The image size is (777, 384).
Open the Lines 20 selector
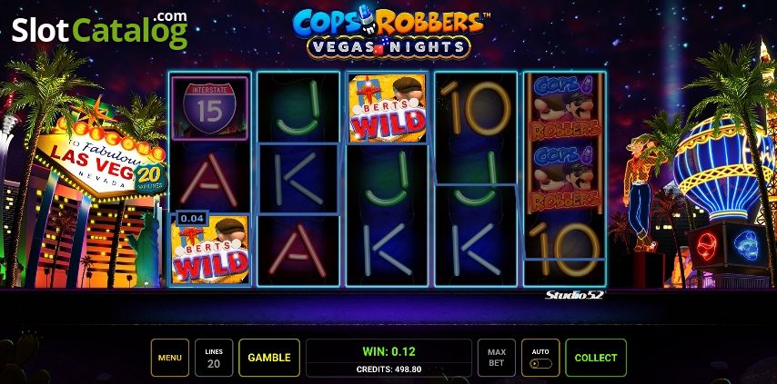point(214,358)
